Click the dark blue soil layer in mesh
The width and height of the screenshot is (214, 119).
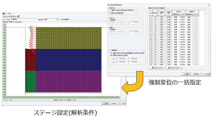coord(69,60)
